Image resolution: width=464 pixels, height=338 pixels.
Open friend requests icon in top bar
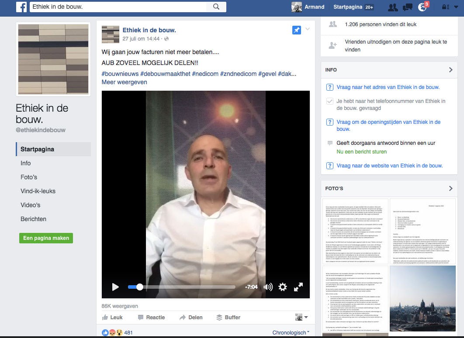pos(393,7)
